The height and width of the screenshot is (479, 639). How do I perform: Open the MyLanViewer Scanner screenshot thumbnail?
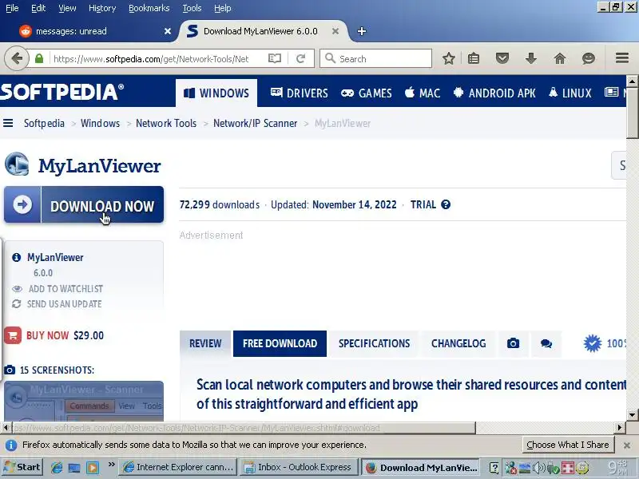[x=84, y=402]
